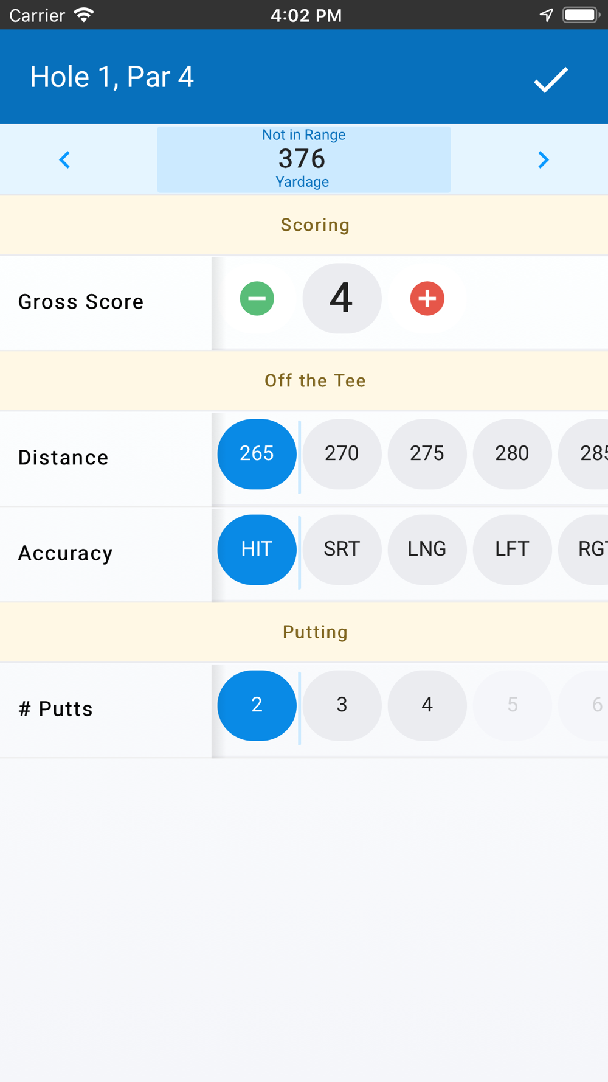Advance to next hole with right chevron
Screen dimensions: 608x1082
click(x=544, y=160)
